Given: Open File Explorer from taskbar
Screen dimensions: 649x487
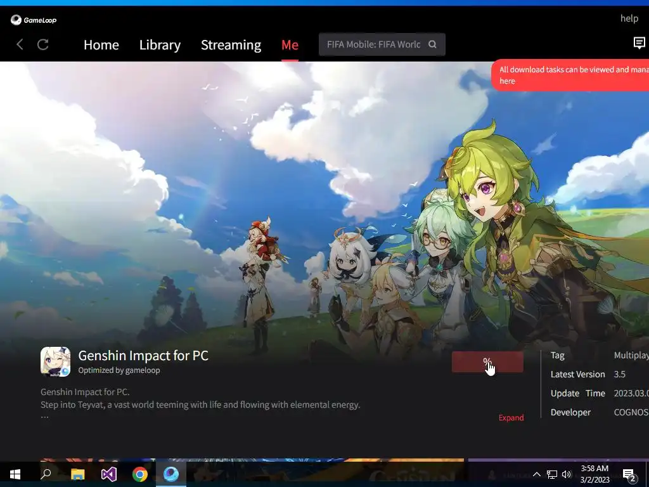Looking at the screenshot, I should click(x=78, y=474).
